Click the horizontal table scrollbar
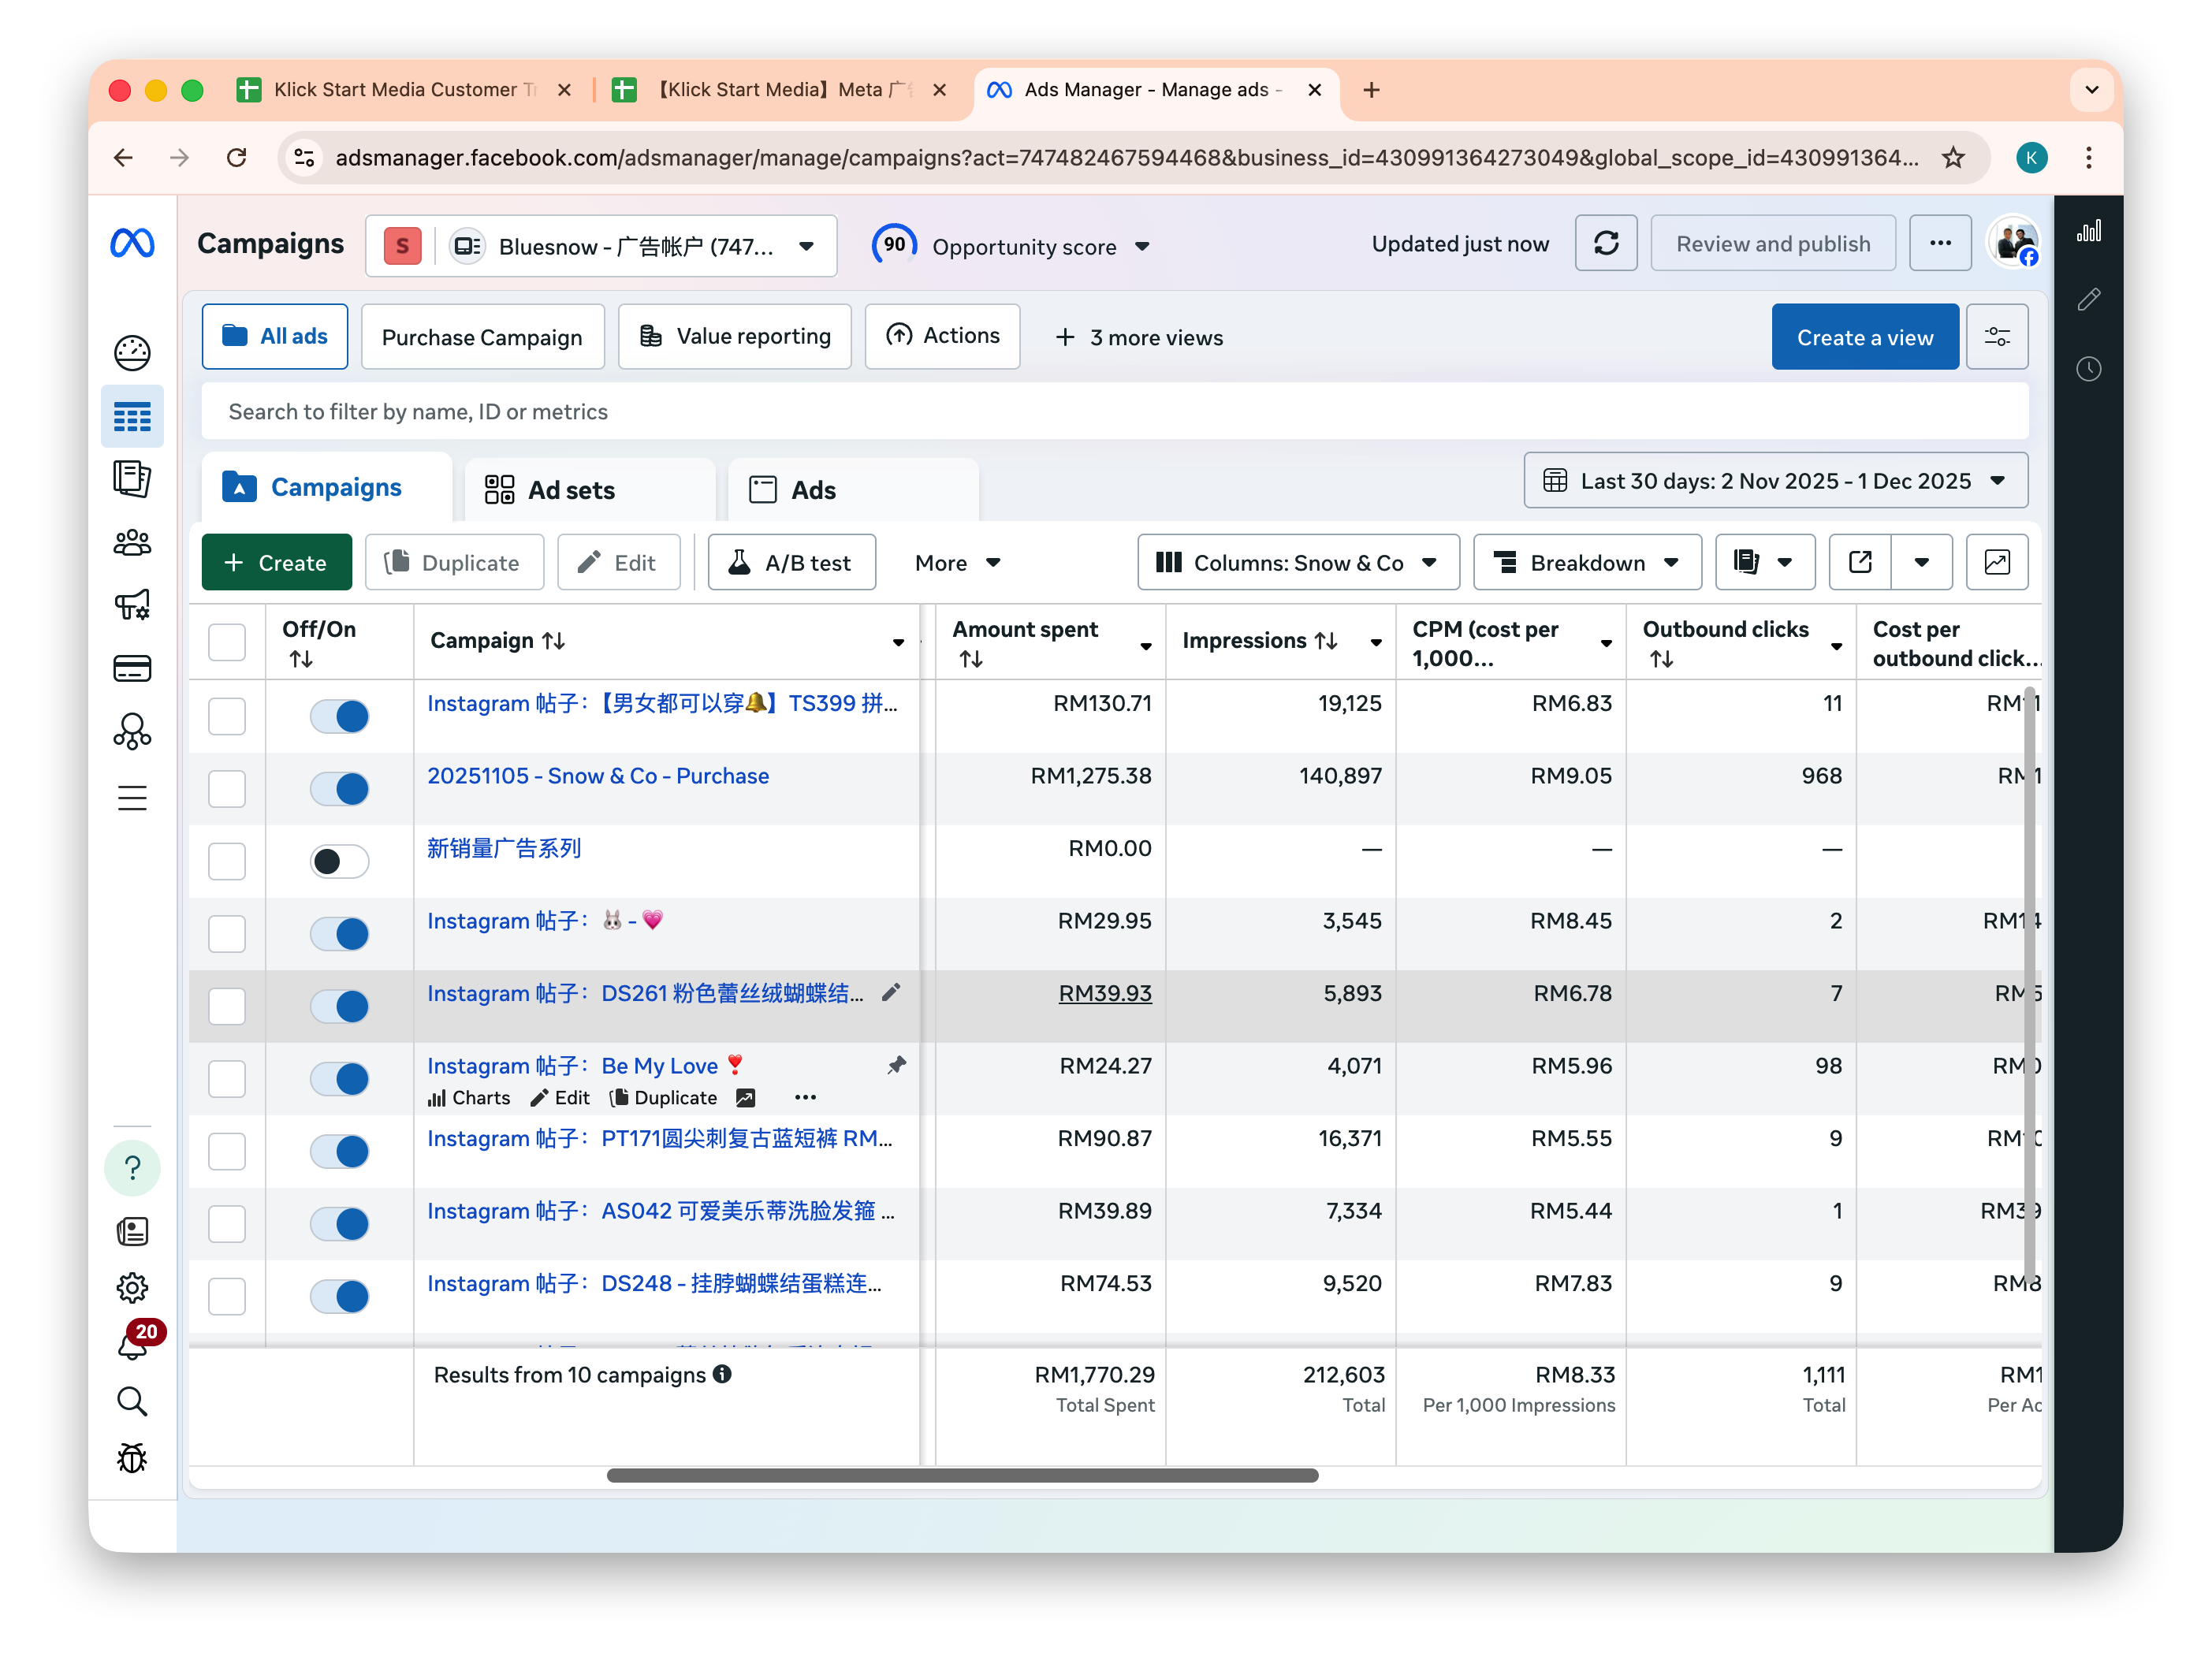 tap(962, 1475)
